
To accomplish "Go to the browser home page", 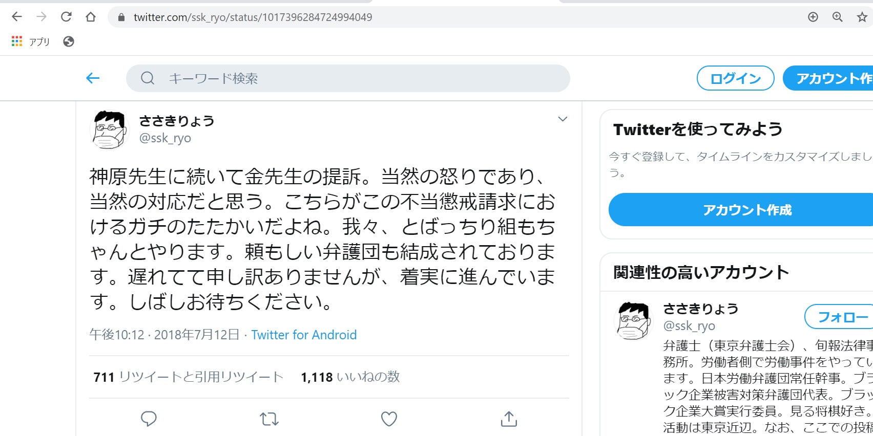I will (x=91, y=17).
